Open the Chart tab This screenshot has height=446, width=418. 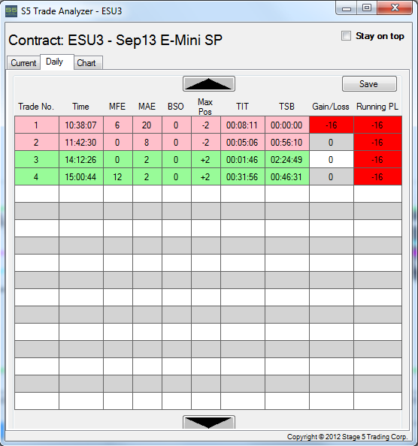[x=88, y=62]
